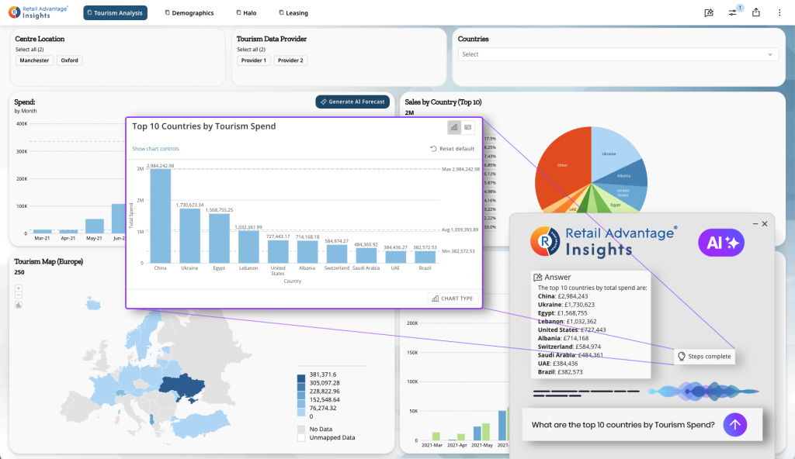Open the Leasing tab
The height and width of the screenshot is (459, 795).
[293, 12]
